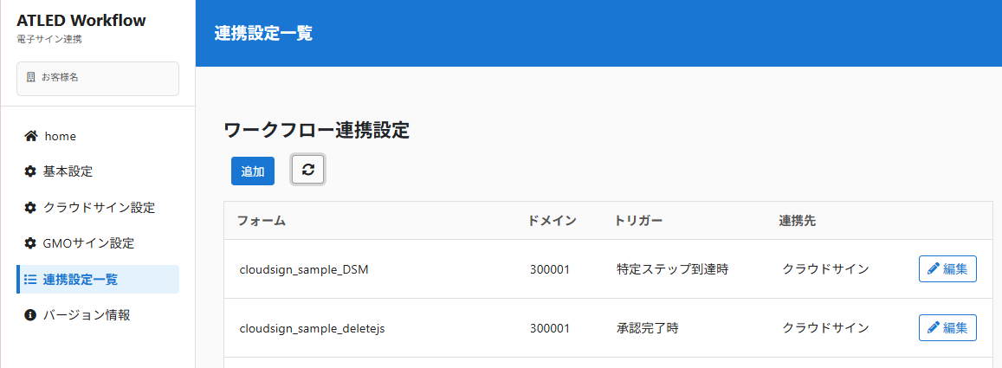Viewport: 1002px width, 368px height.
Task: Click the house icon beside home
Action: click(x=30, y=136)
